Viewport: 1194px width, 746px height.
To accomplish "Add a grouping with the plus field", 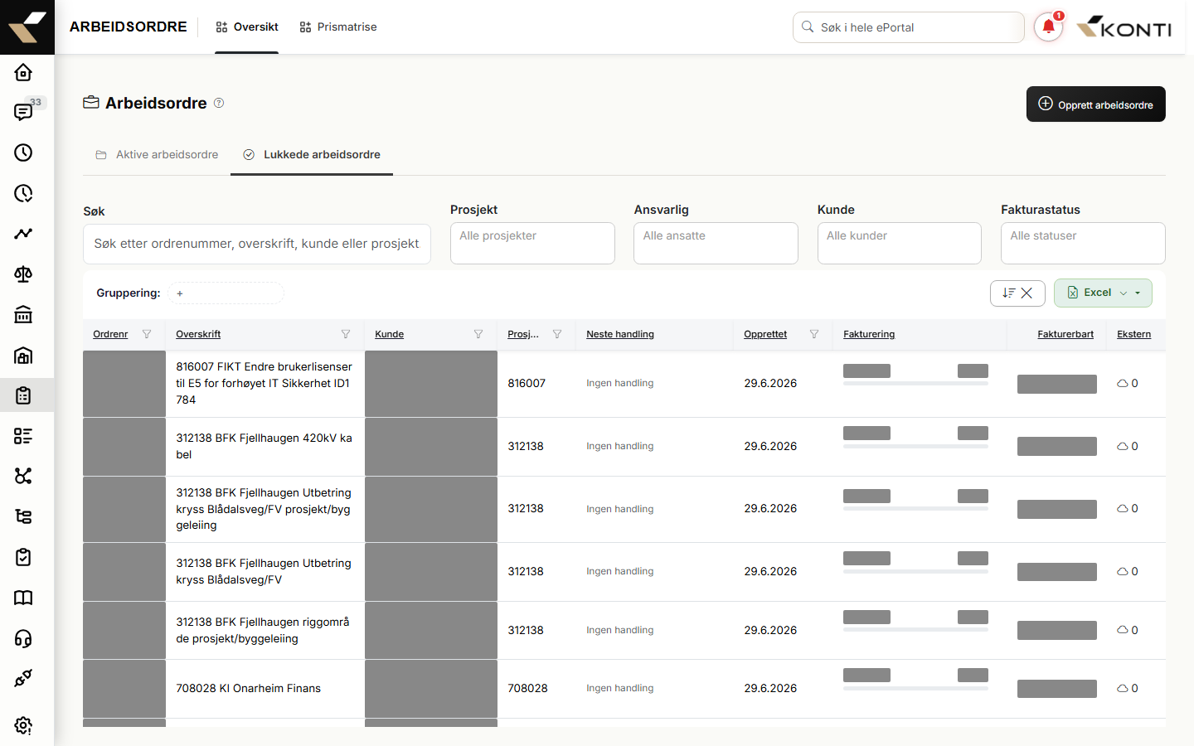I will click(x=226, y=293).
